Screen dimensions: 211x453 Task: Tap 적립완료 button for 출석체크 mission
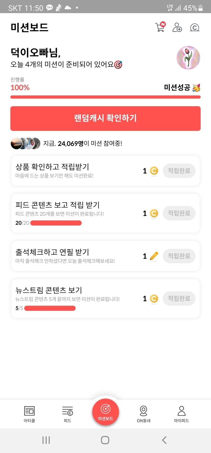(179, 256)
